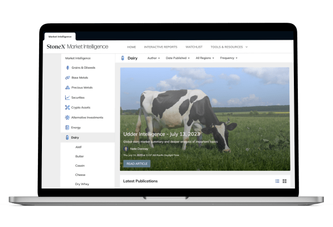Click the Latest Publications heading
The image size is (333, 227).
(140, 181)
